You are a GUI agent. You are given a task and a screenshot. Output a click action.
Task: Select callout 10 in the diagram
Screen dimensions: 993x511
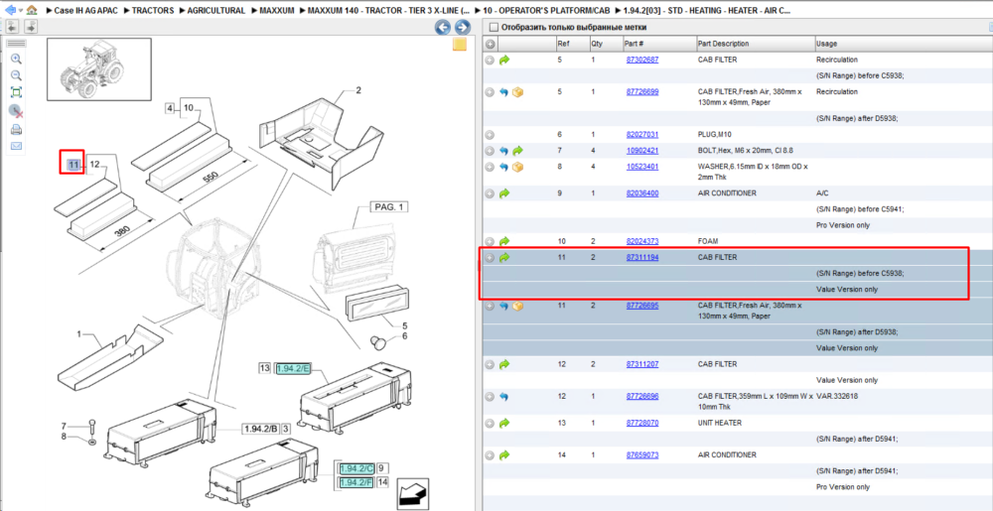[188, 108]
